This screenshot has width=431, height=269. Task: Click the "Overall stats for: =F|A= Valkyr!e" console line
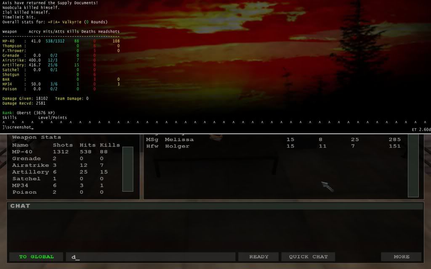[55, 22]
